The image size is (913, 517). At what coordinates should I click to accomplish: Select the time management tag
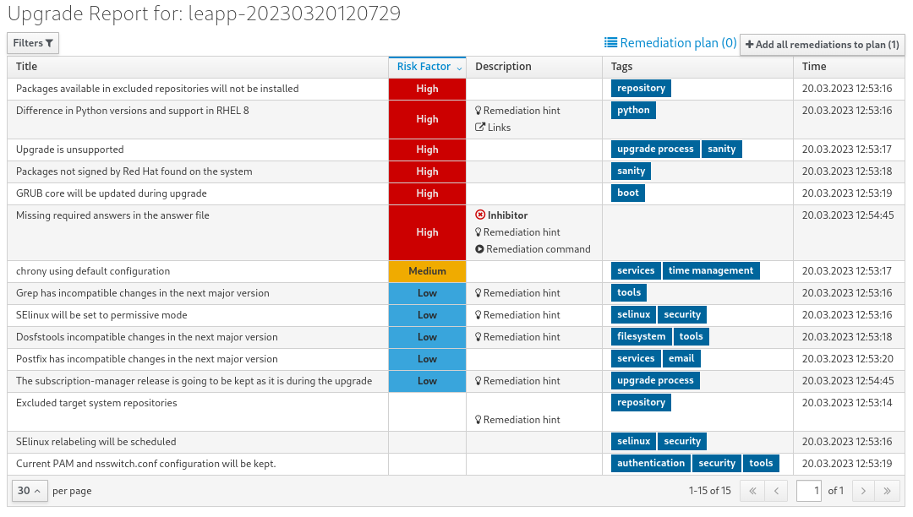pos(711,270)
